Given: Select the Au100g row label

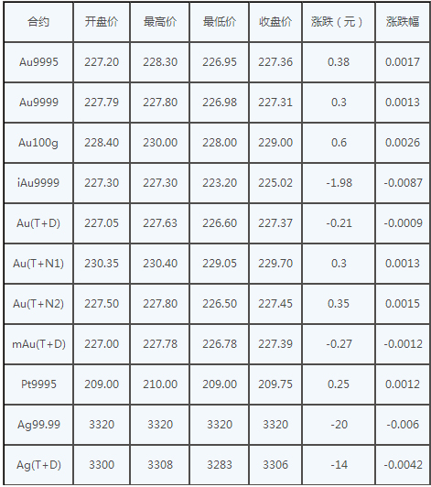Looking at the screenshot, I should tap(38, 143).
